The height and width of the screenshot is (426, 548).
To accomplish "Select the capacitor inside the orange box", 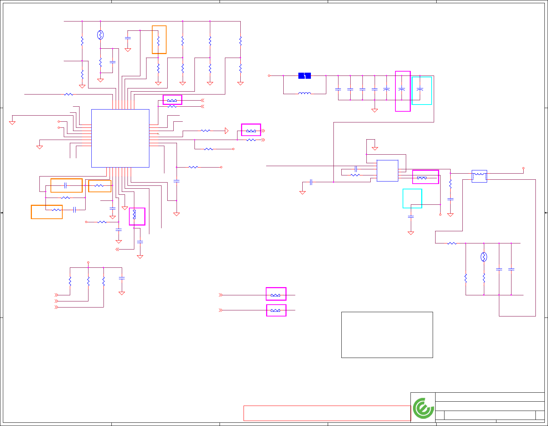I will point(66,185).
